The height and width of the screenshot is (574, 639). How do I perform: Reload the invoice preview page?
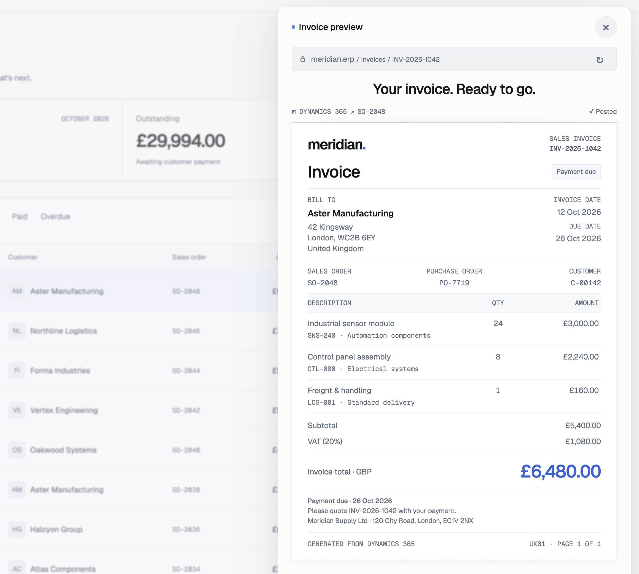pyautogui.click(x=600, y=60)
